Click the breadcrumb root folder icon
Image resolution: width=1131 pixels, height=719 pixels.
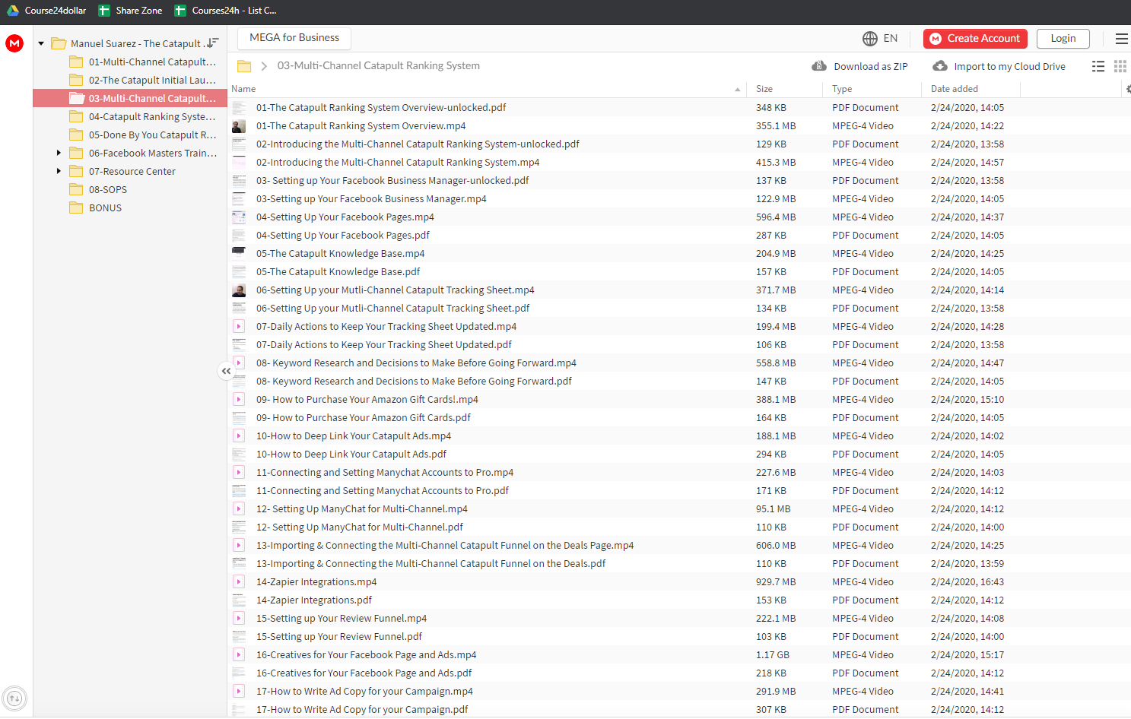[244, 66]
